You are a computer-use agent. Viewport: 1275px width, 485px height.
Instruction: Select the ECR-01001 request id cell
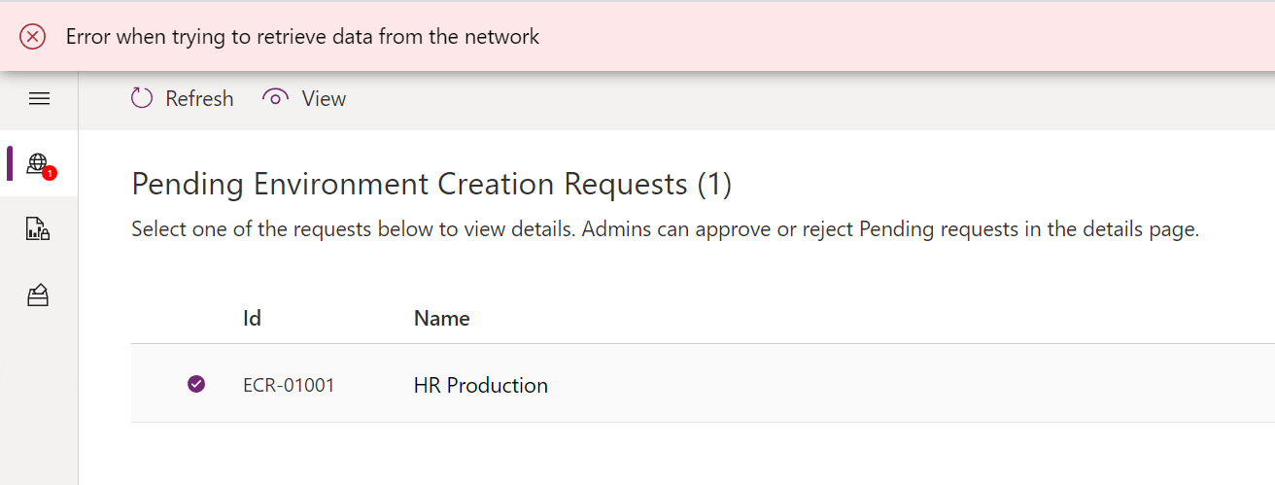289,385
